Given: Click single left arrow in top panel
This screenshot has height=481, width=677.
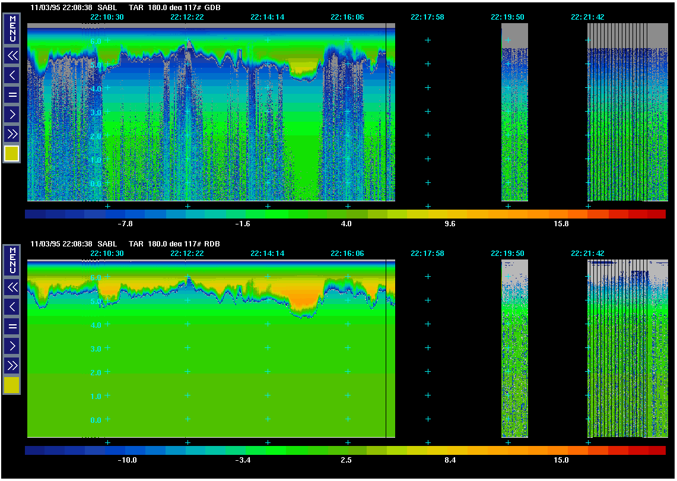Looking at the screenshot, I should [x=12, y=75].
